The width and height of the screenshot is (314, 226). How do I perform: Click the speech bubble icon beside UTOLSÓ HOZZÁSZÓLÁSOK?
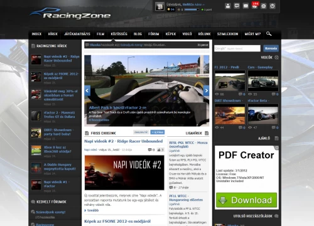click(276, 216)
